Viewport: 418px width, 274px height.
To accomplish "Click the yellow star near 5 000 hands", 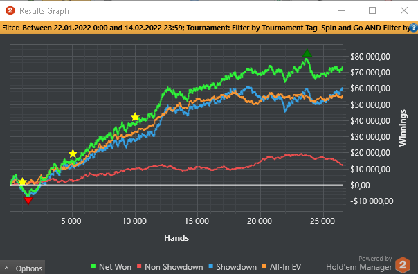I will pyautogui.click(x=73, y=154).
